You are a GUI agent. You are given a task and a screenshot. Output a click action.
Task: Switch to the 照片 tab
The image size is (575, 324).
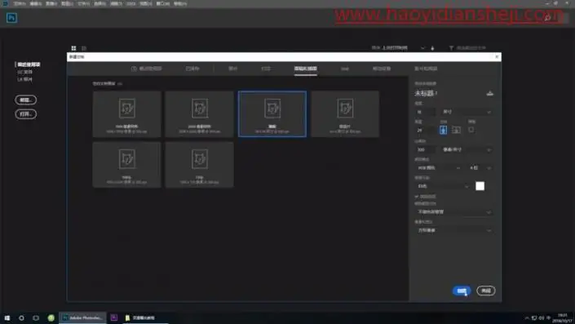(x=233, y=69)
